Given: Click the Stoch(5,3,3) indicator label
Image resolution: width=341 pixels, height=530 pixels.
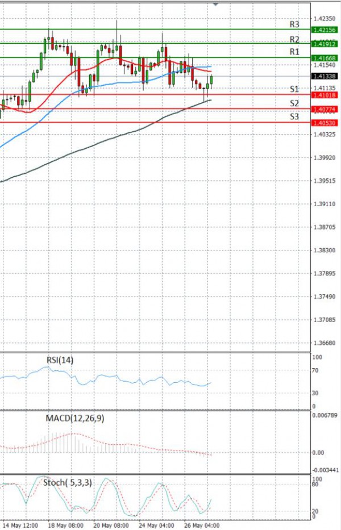Looking at the screenshot, I should coord(67,483).
